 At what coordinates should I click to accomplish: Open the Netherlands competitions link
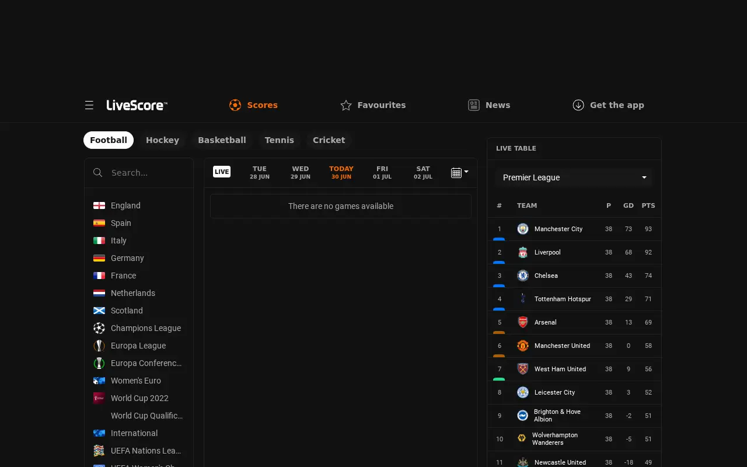click(x=139, y=293)
